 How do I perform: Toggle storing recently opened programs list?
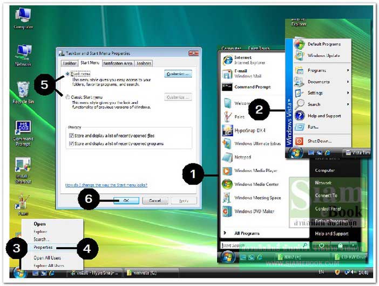[x=71, y=143]
